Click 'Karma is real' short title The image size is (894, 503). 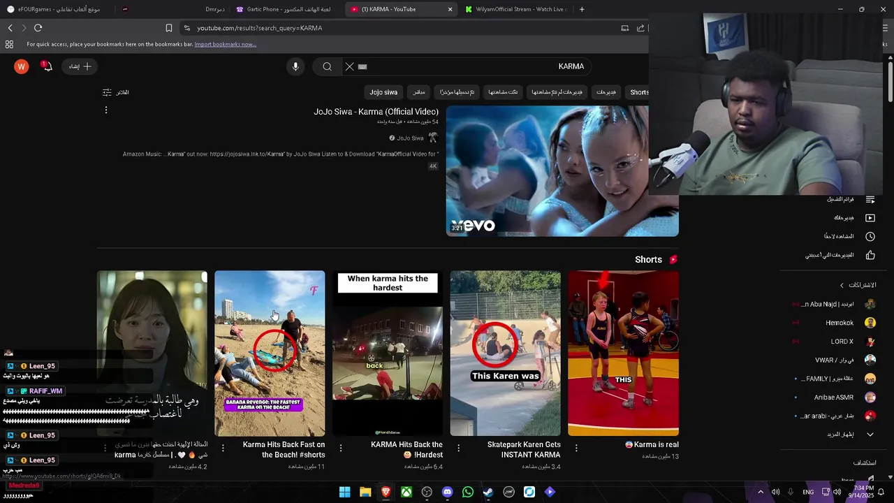tap(652, 444)
